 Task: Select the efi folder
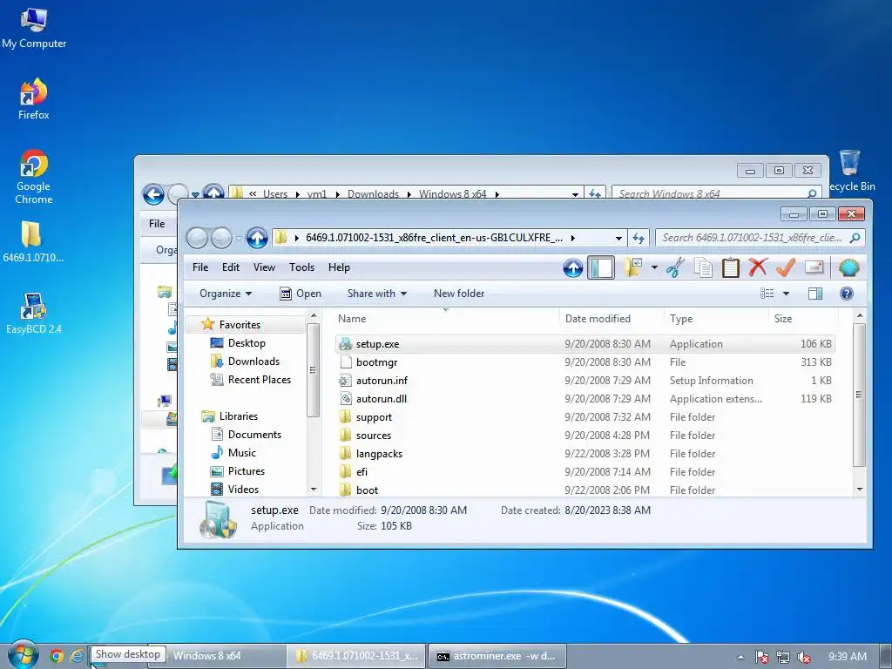585,471
